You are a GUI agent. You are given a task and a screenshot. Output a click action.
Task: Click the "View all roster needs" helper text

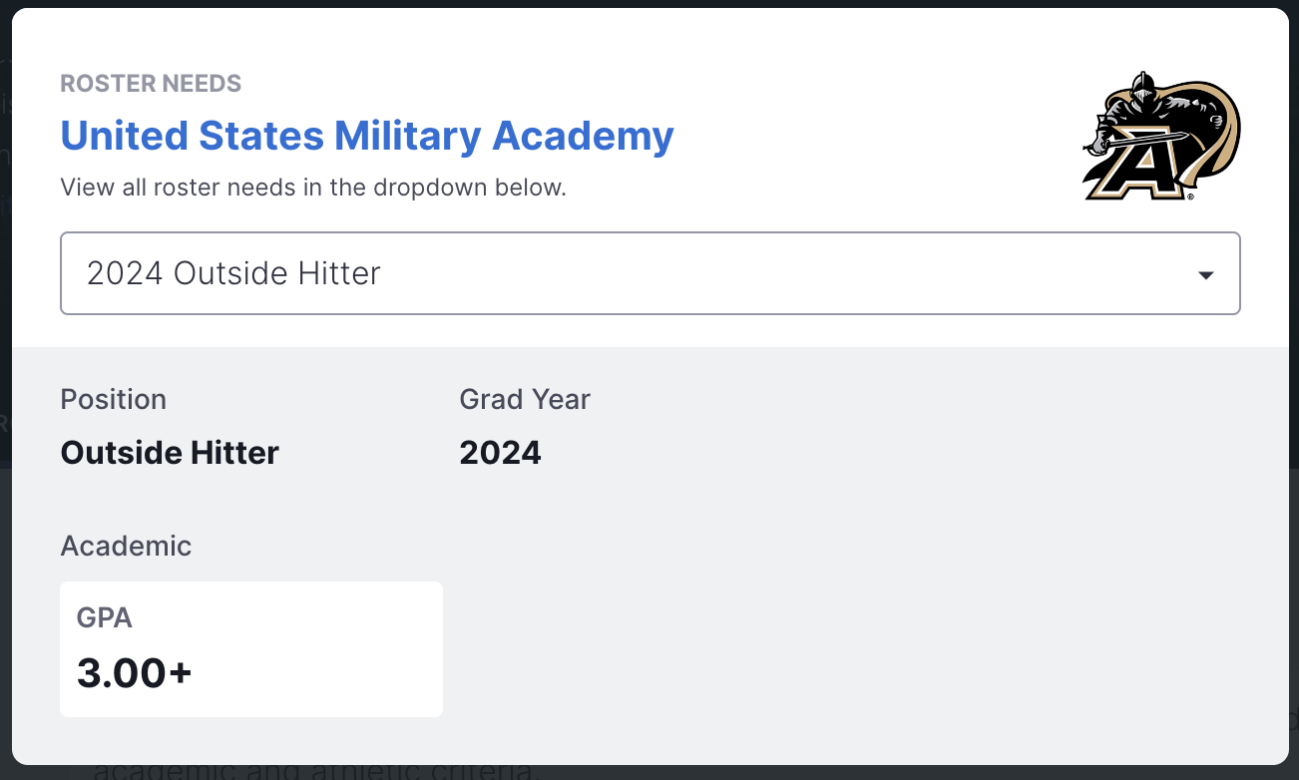(313, 187)
